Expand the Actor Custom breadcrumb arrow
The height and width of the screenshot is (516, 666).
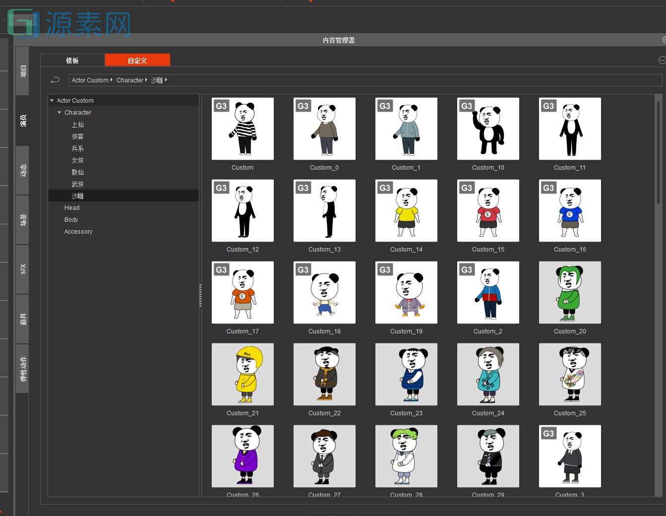click(x=112, y=80)
